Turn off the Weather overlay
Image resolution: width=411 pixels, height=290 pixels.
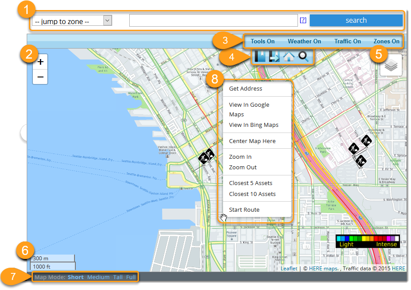click(304, 41)
